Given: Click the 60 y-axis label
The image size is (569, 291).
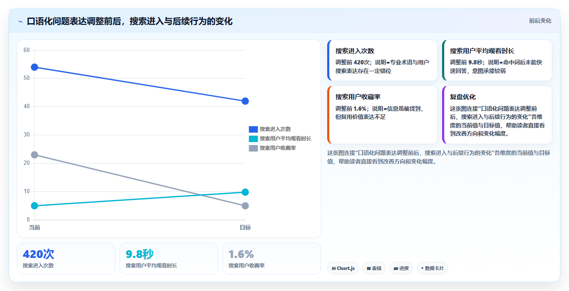Looking at the screenshot, I should click(x=27, y=50).
